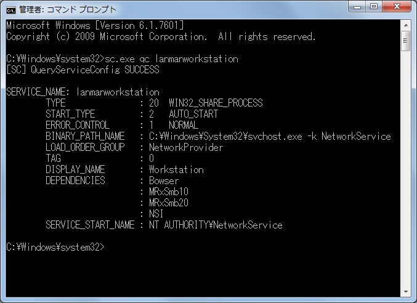Click the scrollbar down arrow
The width and height of the screenshot is (417, 303).
click(x=406, y=292)
